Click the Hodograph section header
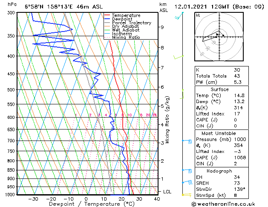This screenshot has height=207, width=268. point(219,171)
